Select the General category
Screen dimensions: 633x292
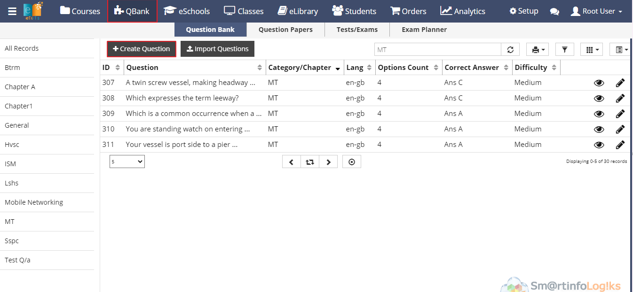(47, 125)
